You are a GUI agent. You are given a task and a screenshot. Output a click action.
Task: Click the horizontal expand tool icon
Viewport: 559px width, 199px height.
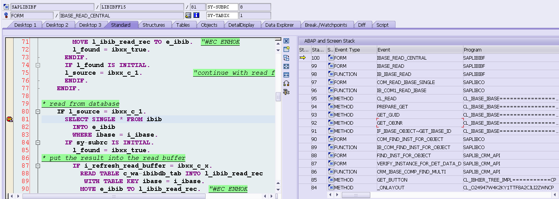click(x=286, y=75)
